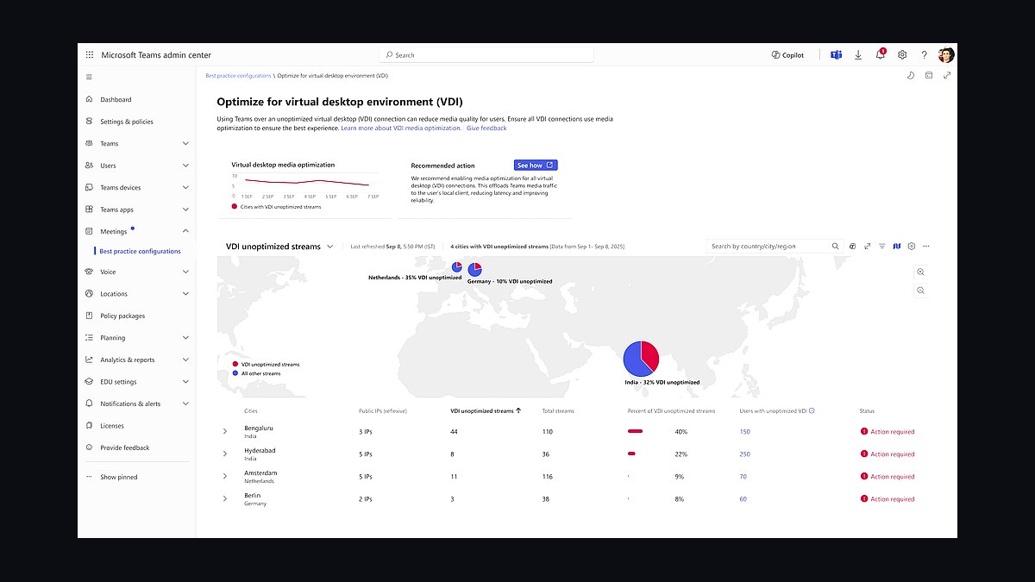The image size is (1035, 582).
Task: Expand page to full screen icon
Action: click(947, 76)
